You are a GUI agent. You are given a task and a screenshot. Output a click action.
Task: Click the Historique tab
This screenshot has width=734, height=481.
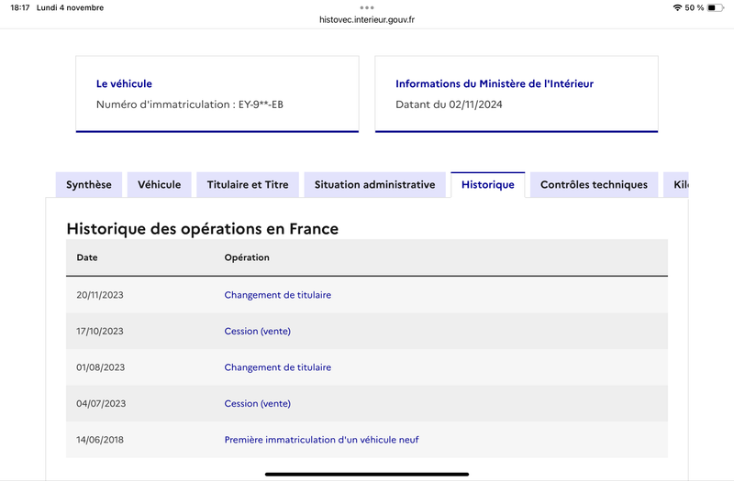(488, 185)
